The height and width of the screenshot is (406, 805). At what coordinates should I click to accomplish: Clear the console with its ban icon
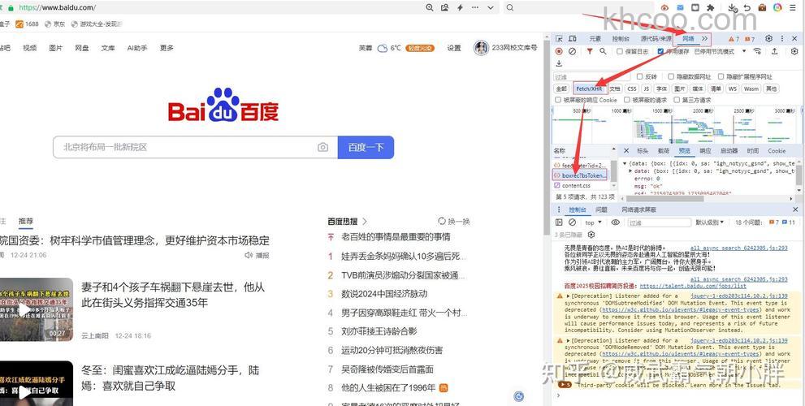click(572, 222)
